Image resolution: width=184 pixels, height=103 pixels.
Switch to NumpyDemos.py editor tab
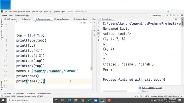[63, 19]
